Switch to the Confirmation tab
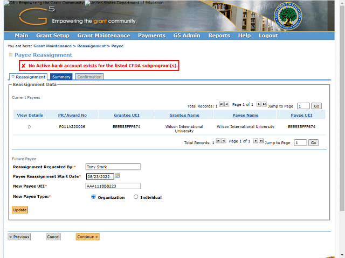The image size is (345, 258). pyautogui.click(x=89, y=77)
